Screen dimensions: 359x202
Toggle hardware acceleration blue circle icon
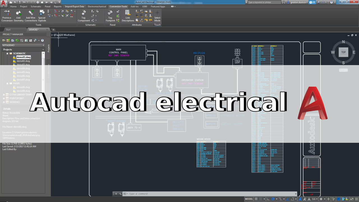[x=339, y=199]
